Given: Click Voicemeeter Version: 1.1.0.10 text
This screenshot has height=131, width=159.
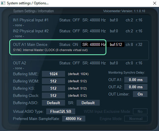Looking at the screenshot, I should [x=124, y=11].
